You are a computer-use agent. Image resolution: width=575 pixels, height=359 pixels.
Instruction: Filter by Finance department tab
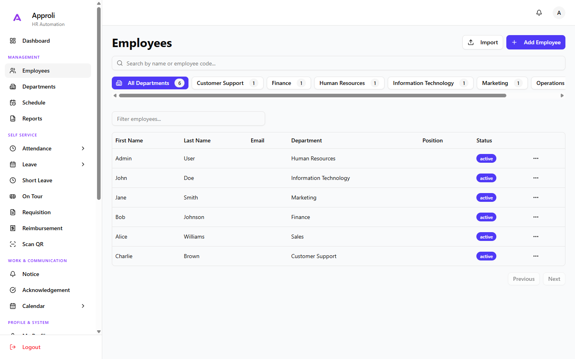[289, 83]
